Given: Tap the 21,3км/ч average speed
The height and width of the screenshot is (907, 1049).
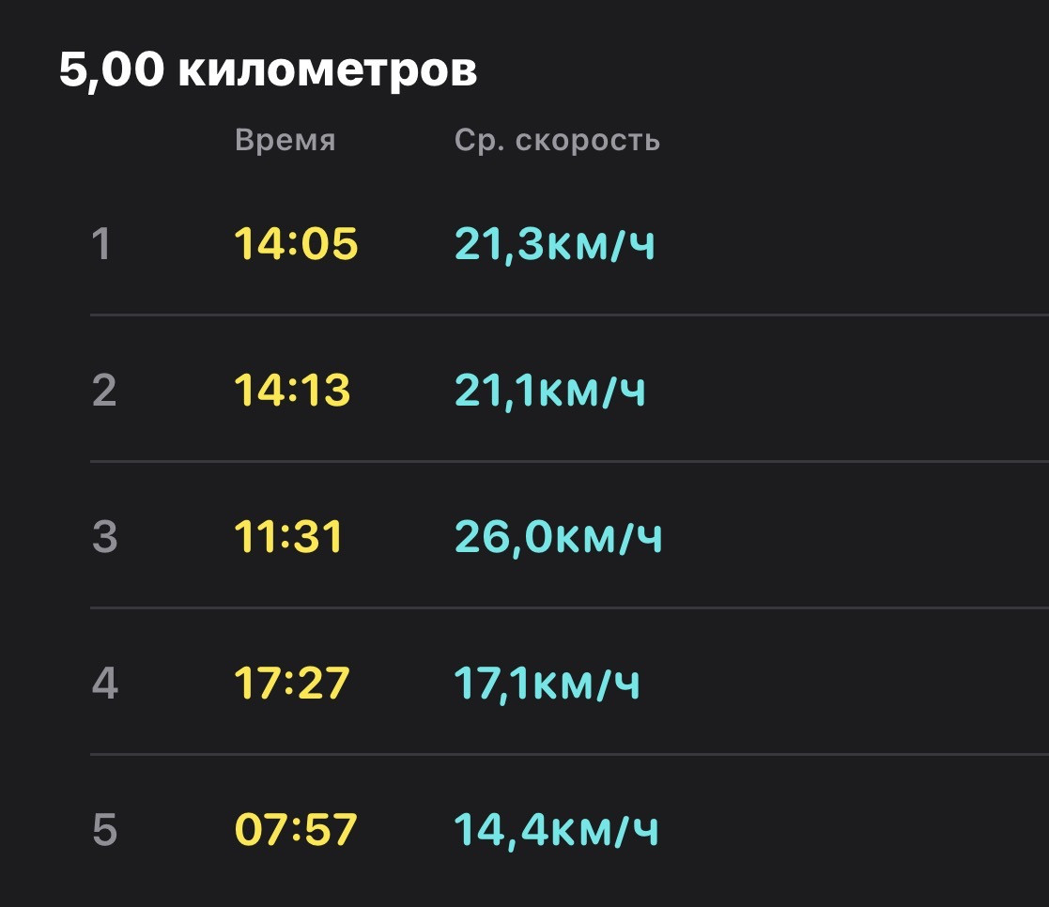Looking at the screenshot, I should 555,245.
